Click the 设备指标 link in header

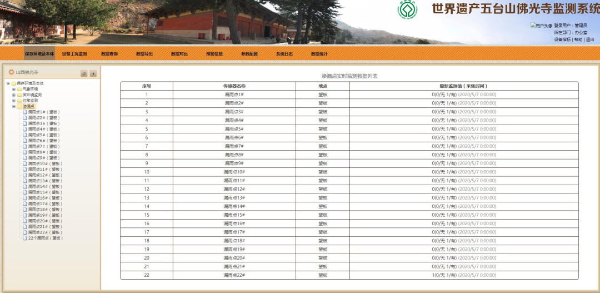point(562,39)
